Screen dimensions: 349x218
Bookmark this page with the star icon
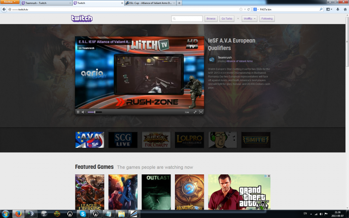pyautogui.click(x=241, y=9)
